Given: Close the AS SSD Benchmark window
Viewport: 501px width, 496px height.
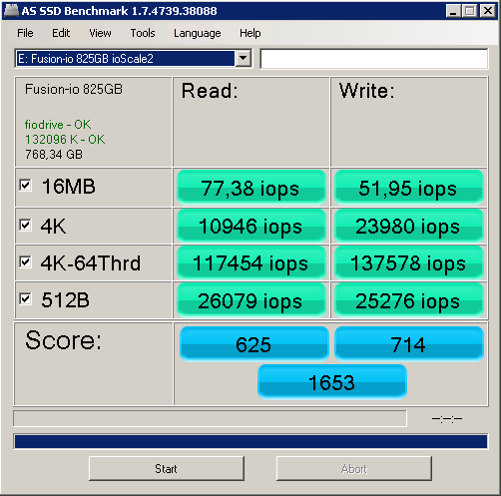Looking at the screenshot, I should 488,11.
